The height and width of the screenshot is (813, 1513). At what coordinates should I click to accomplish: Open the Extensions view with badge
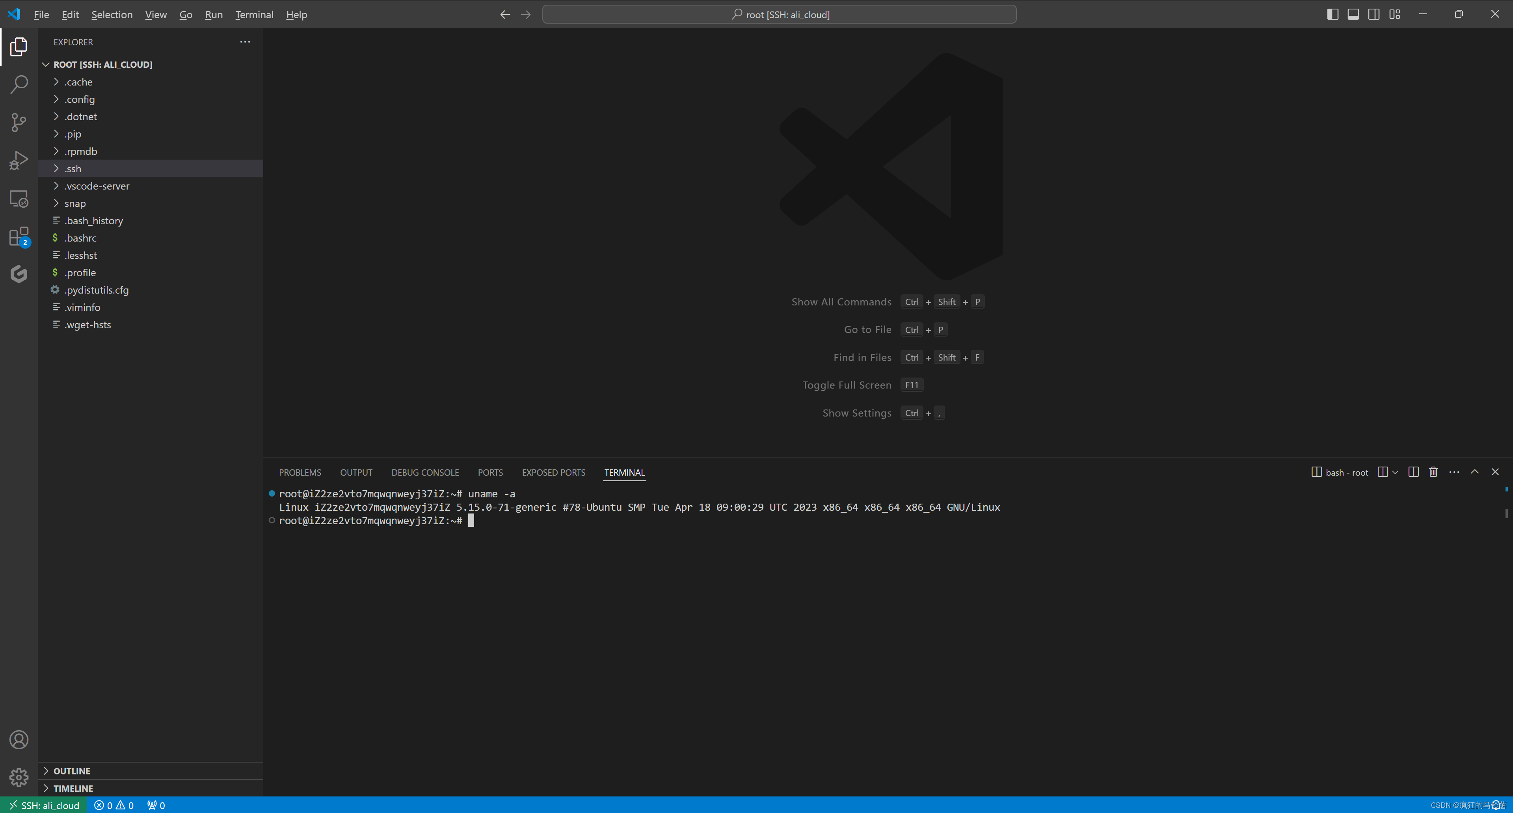tap(19, 237)
